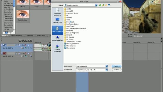Open Track FX for track 1
The height and width of the screenshot is (92, 163).
tap(23, 45)
